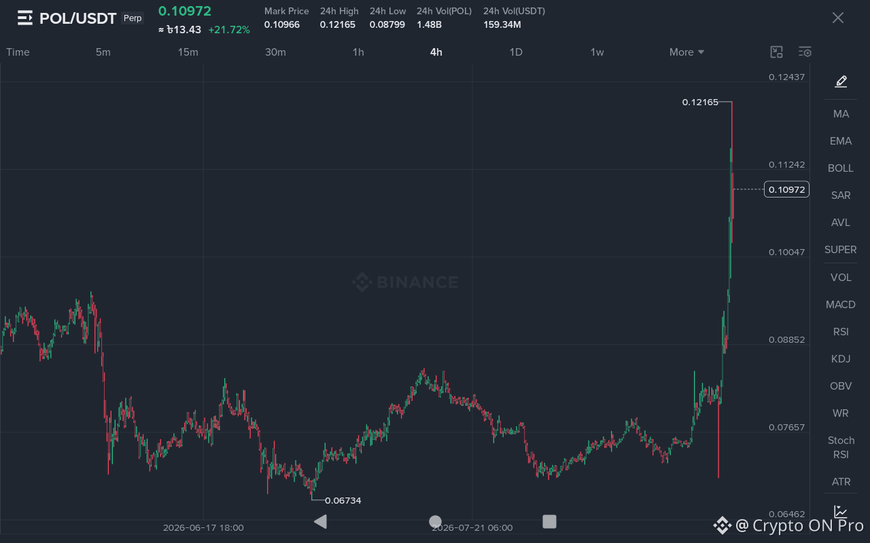Viewport: 870px width, 543px height.
Task: Click the 24h High 0.12165 value
Action: click(x=338, y=25)
